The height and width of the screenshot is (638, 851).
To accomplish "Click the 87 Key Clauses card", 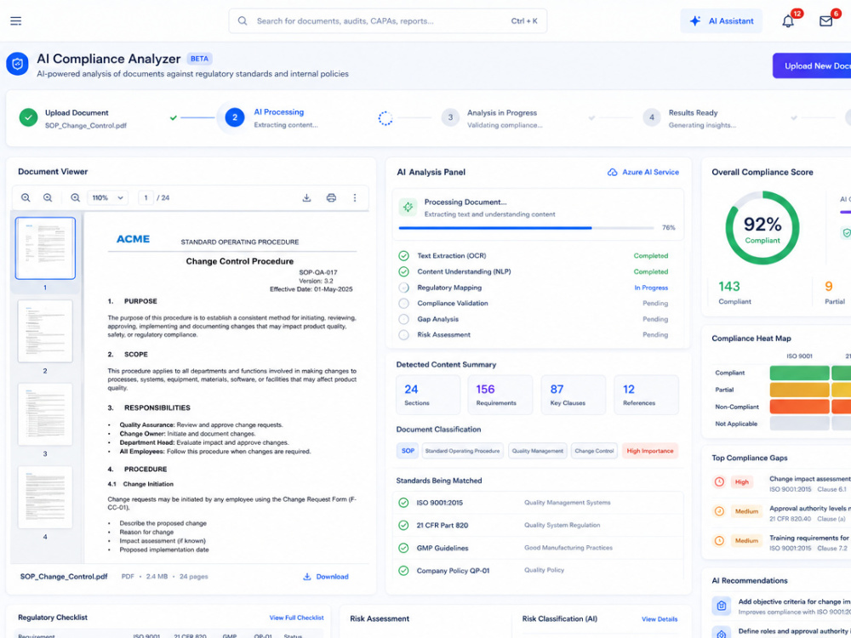I will coord(573,395).
